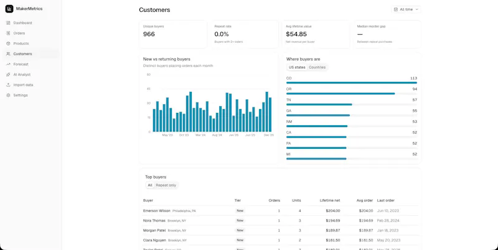Sort by the Buyer column header
The width and height of the screenshot is (498, 250).
pyautogui.click(x=148, y=200)
